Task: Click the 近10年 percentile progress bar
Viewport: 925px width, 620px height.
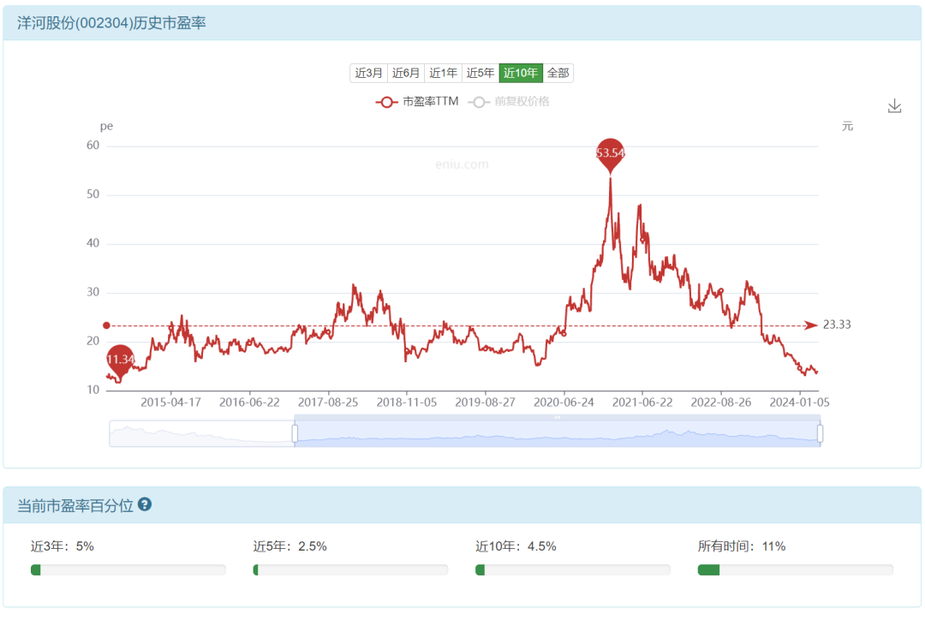Action: pos(573,569)
